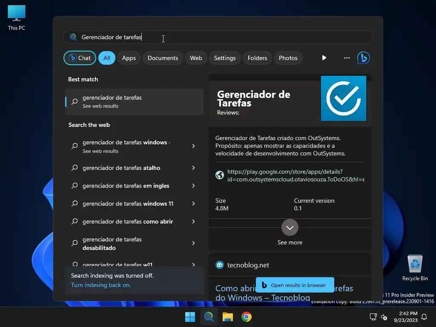Open the Tecnoblog article title link

pyautogui.click(x=284, y=293)
